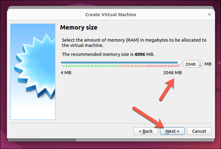Go back with the Back button
The width and height of the screenshot is (221, 149).
click(x=145, y=131)
